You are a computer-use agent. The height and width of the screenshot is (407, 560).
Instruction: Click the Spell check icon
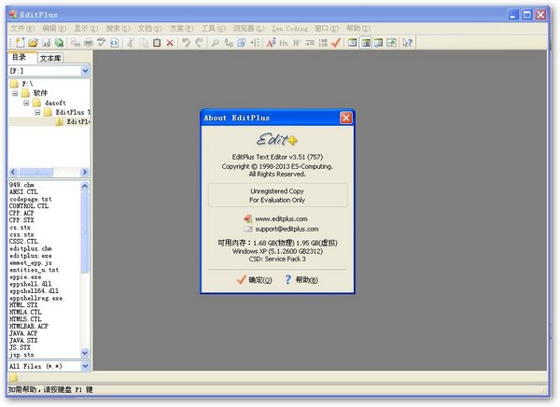tap(102, 43)
